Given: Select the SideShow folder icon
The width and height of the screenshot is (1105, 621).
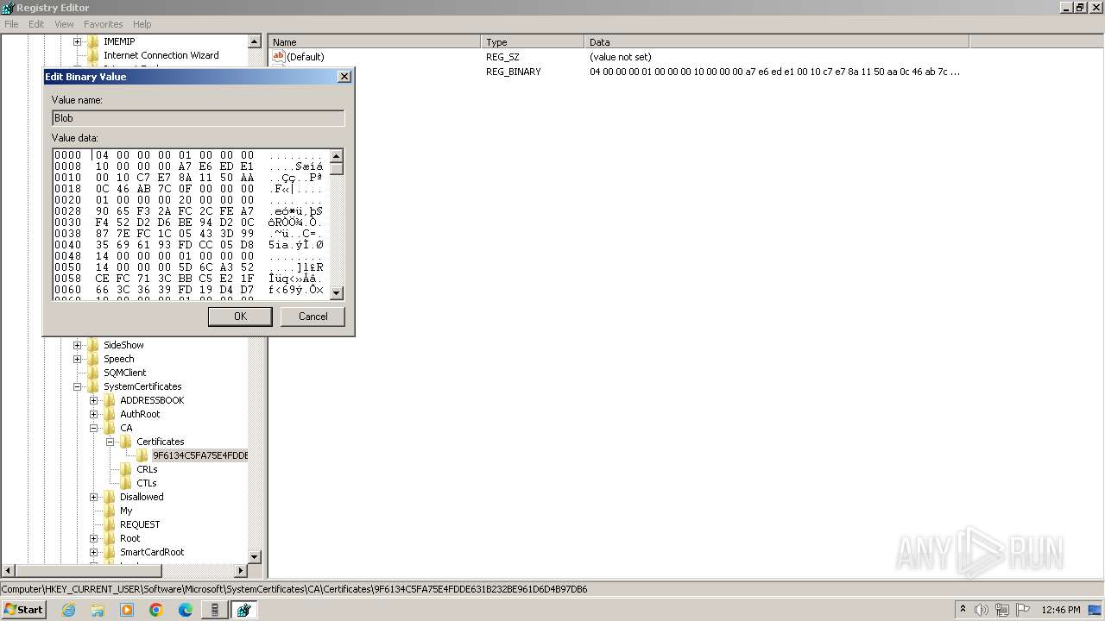Looking at the screenshot, I should click(93, 345).
